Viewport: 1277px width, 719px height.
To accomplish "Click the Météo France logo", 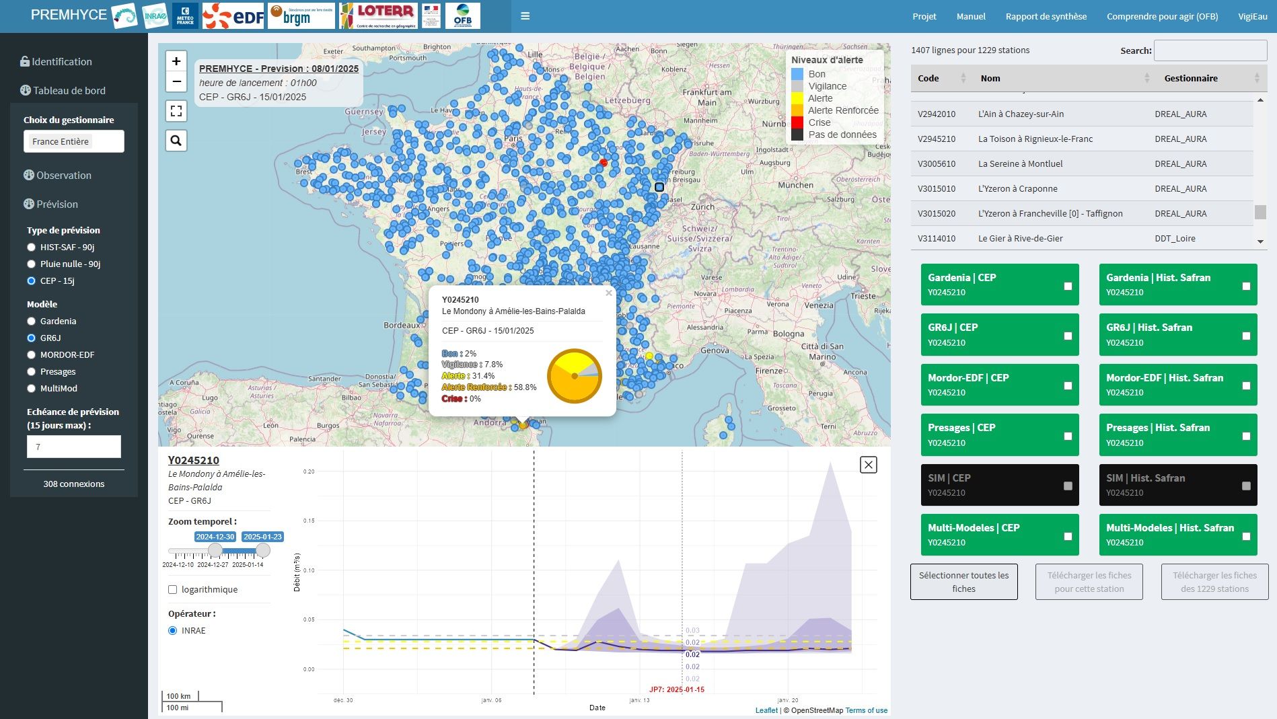I will (185, 15).
